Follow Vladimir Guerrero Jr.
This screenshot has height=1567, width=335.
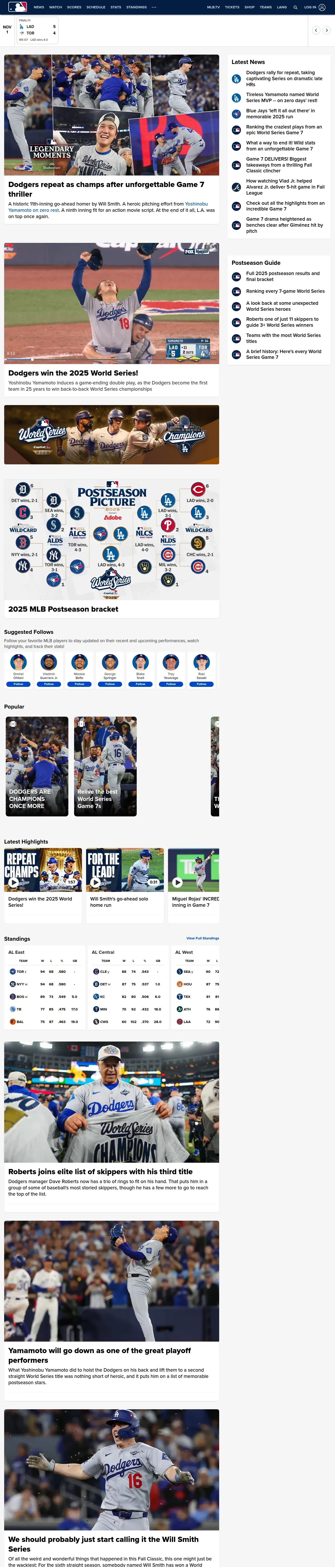pos(49,684)
